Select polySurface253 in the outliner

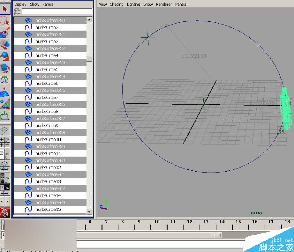(x=50, y=62)
